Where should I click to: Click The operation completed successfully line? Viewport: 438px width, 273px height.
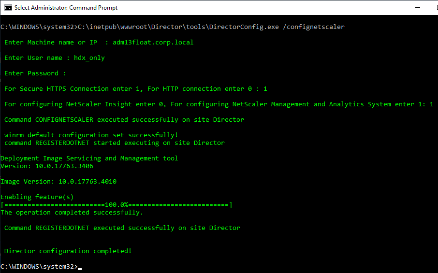72,213
